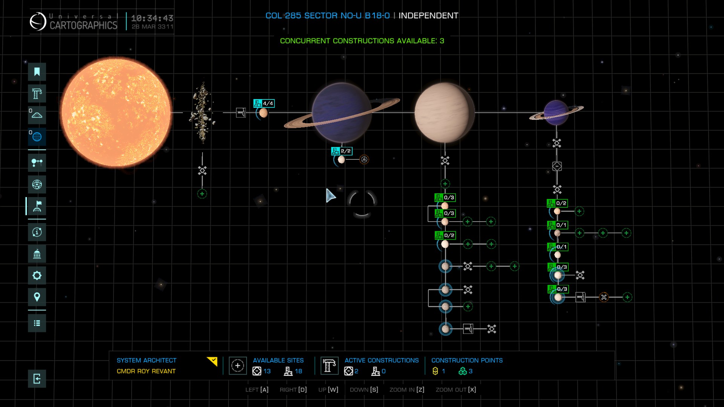The width and height of the screenshot is (724, 407).
Task: Click the location pin sidebar icon
Action: [x=37, y=297]
